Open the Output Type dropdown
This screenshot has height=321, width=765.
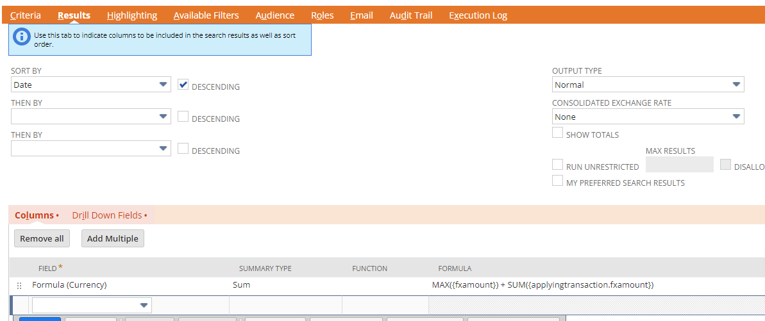pyautogui.click(x=648, y=85)
